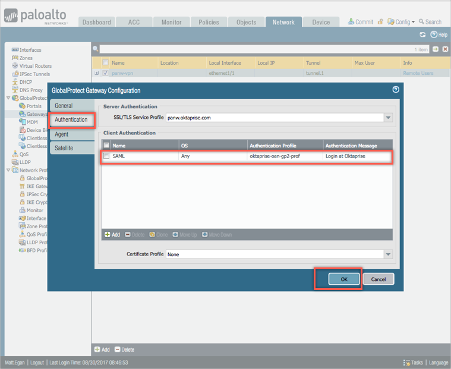Image resolution: width=451 pixels, height=369 pixels.
Task: Click the red close icon by search bar
Action: (445, 49)
